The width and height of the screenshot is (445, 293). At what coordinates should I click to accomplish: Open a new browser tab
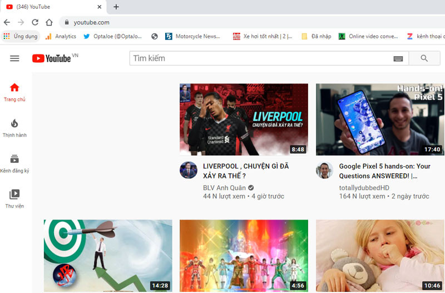116,7
